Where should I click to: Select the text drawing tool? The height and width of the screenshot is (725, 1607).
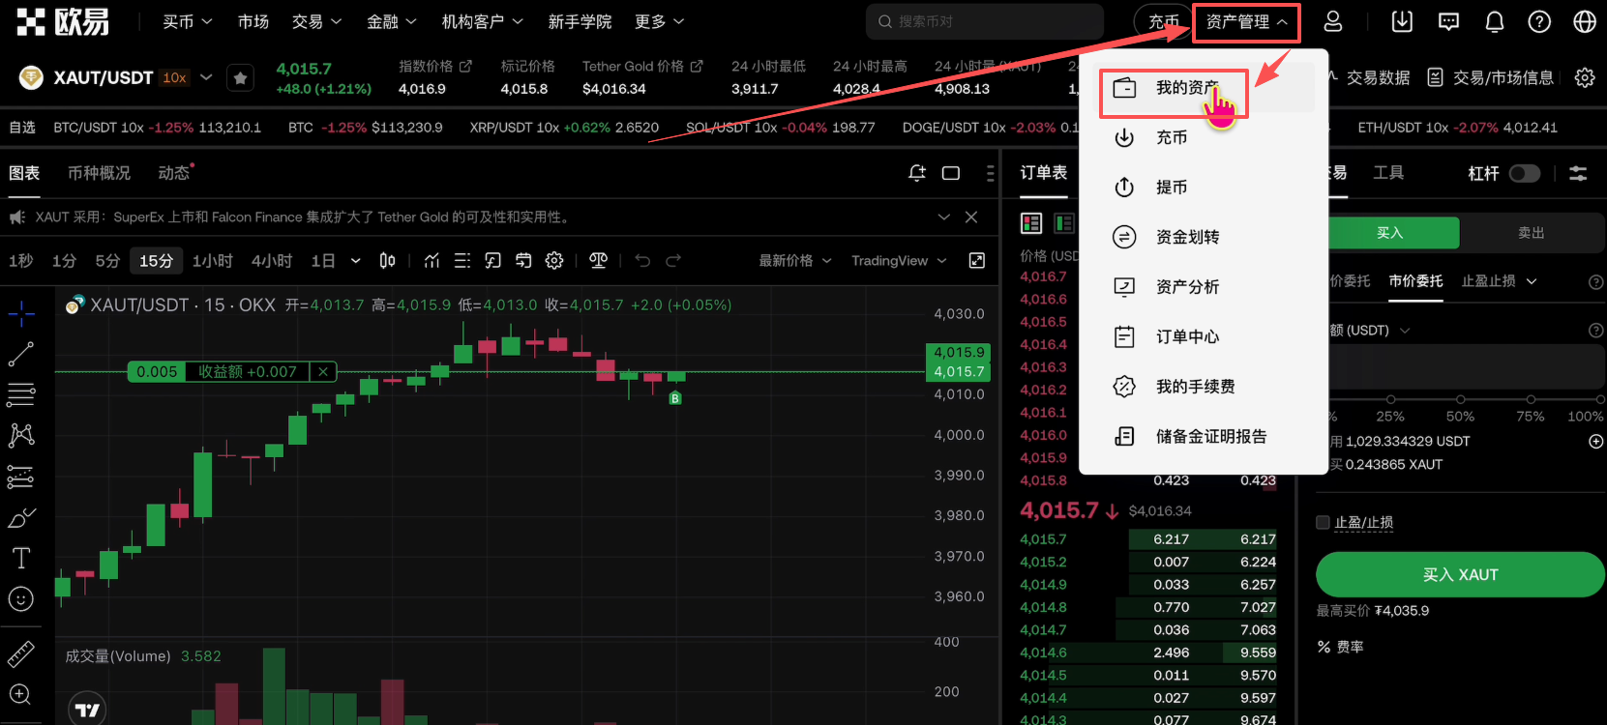(20, 558)
